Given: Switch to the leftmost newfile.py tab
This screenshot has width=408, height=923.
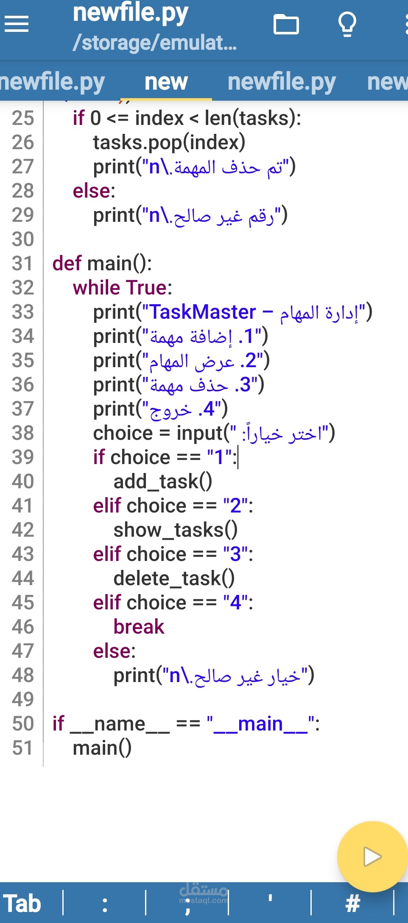Looking at the screenshot, I should [52, 82].
